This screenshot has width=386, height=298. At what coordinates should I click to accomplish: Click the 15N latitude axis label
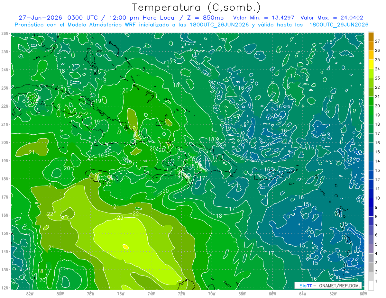pyautogui.click(x=5, y=233)
